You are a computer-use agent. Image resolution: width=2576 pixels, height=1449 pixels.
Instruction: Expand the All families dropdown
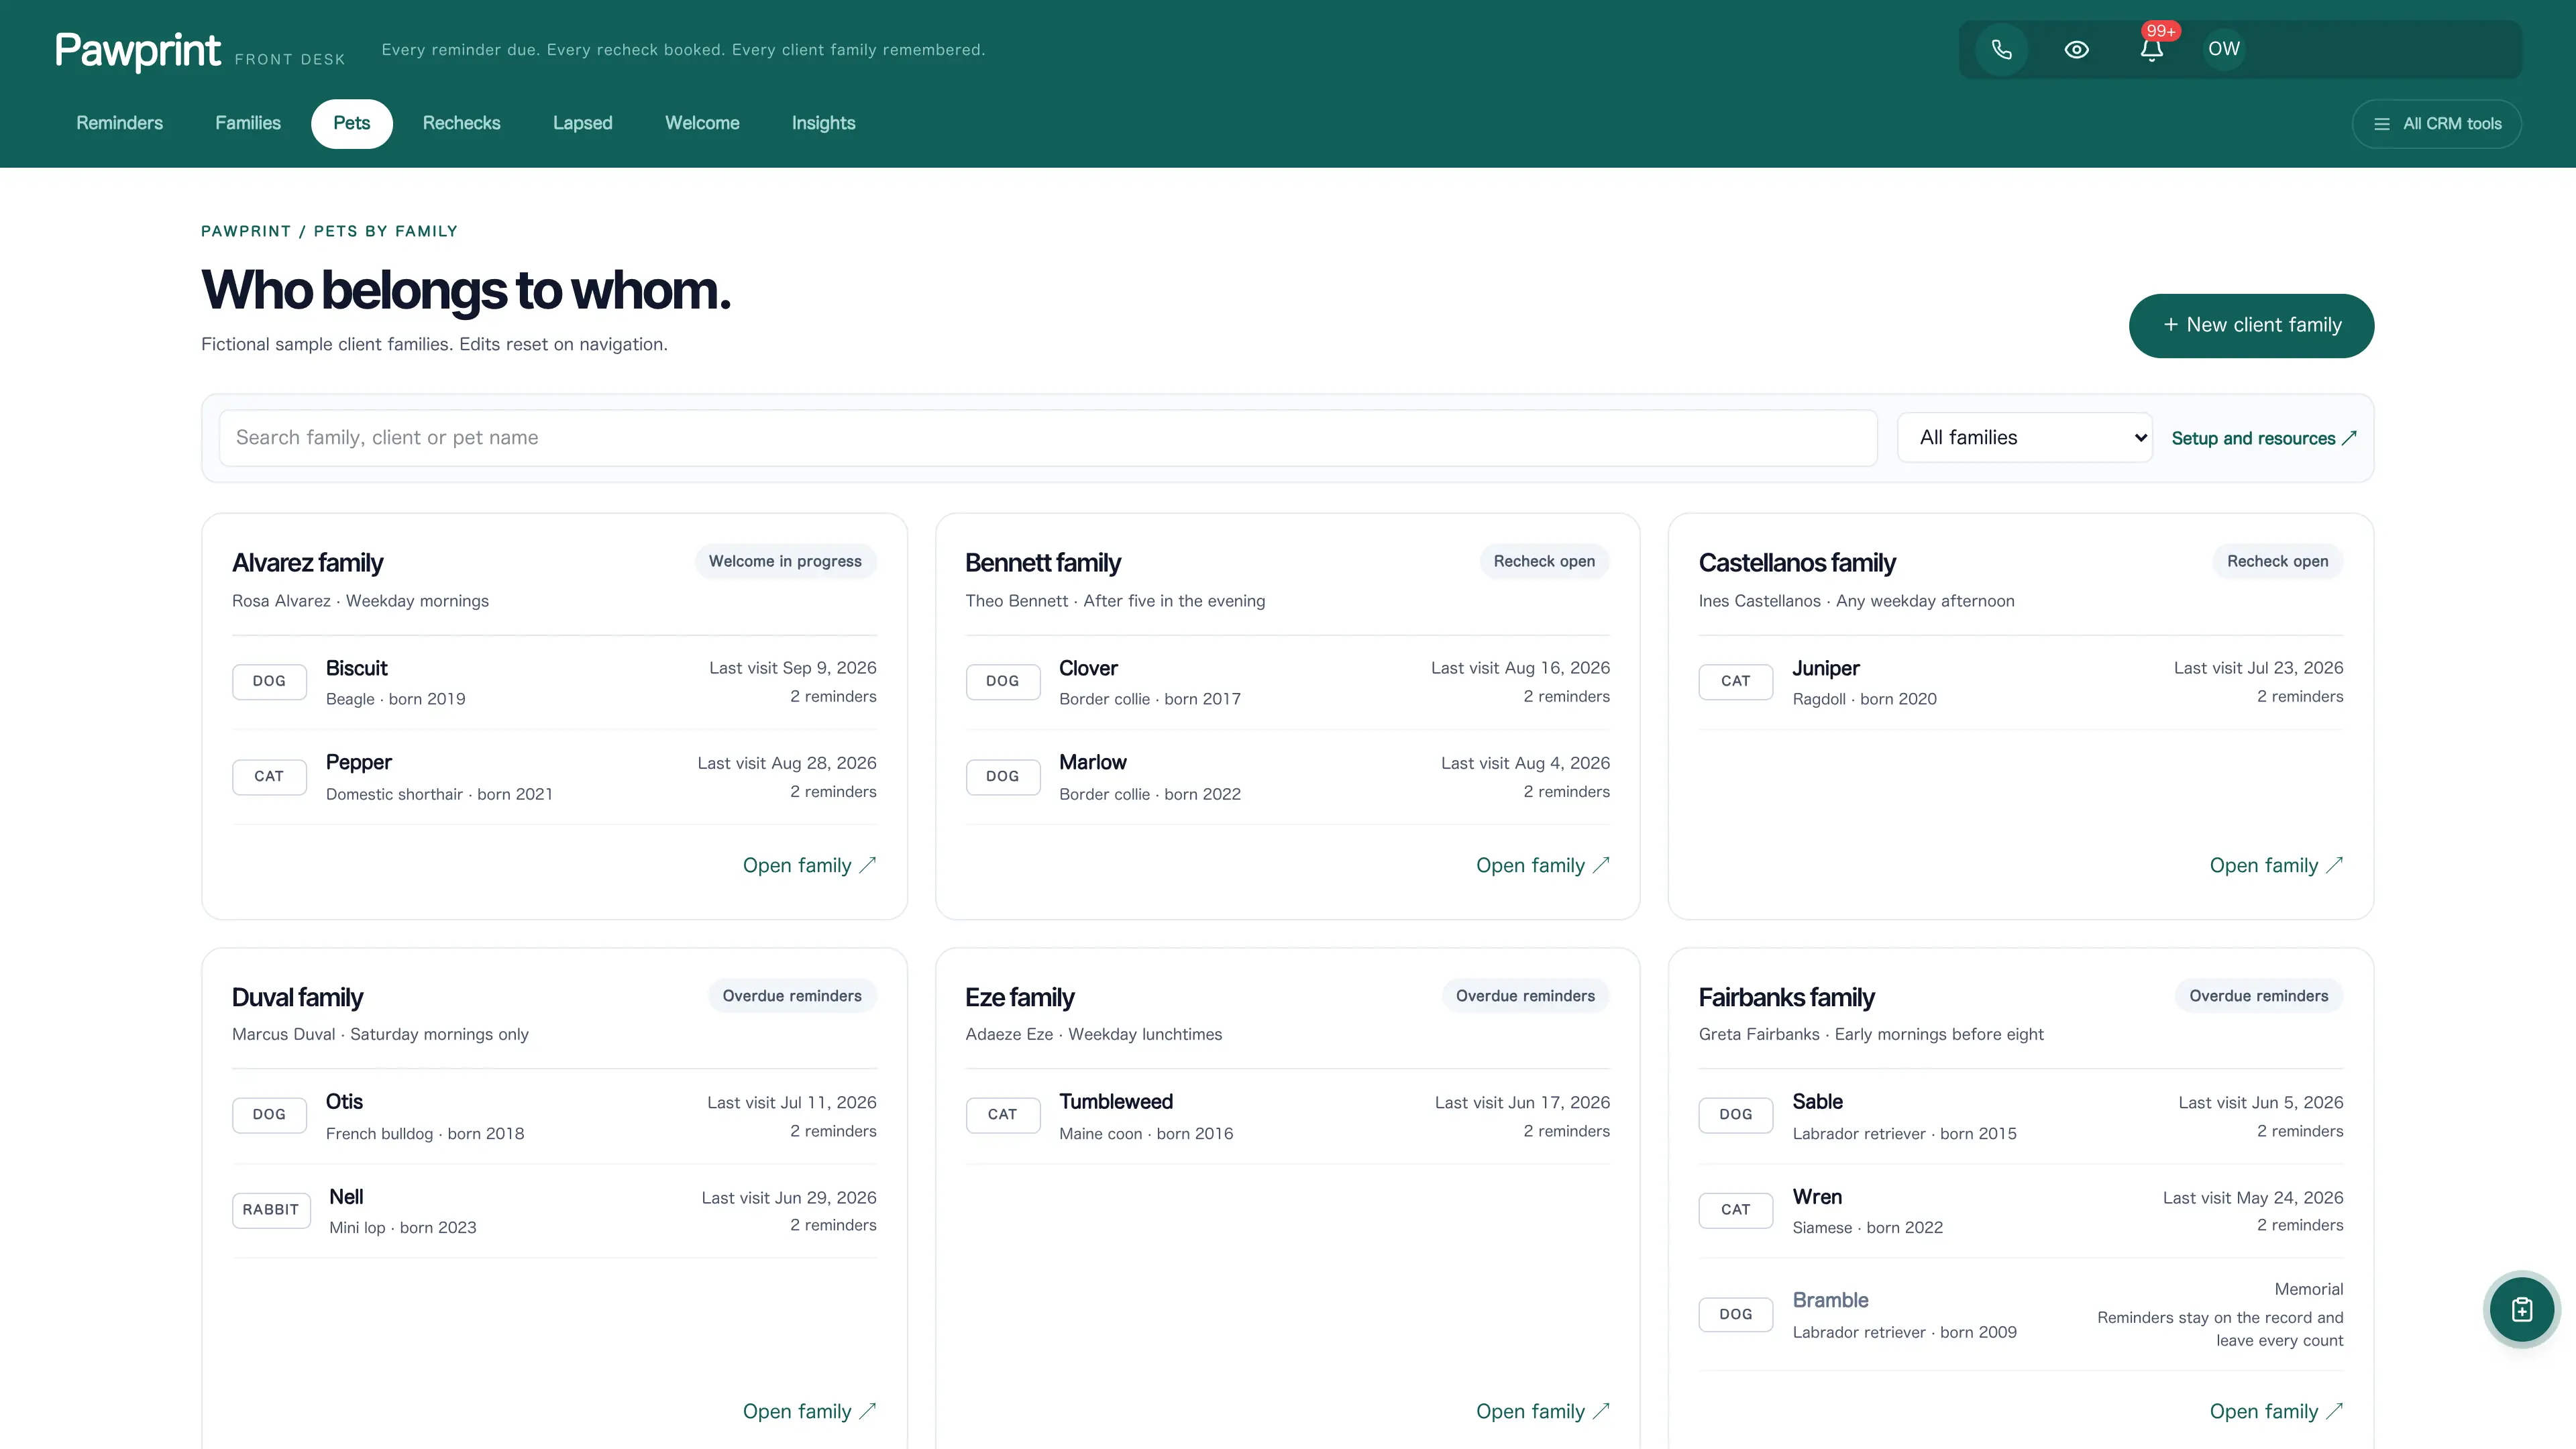click(2025, 438)
